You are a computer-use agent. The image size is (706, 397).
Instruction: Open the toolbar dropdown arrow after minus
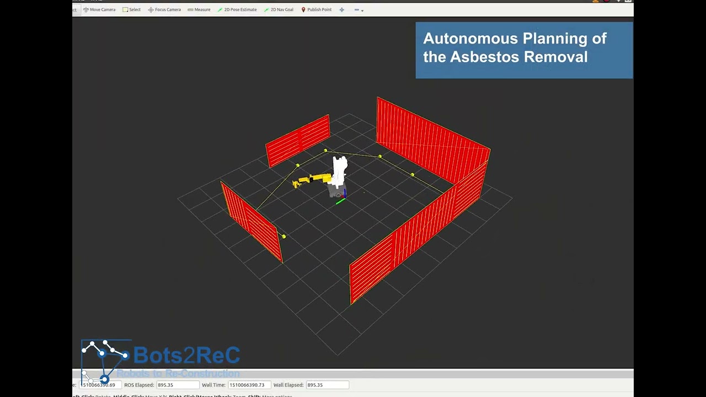[362, 10]
